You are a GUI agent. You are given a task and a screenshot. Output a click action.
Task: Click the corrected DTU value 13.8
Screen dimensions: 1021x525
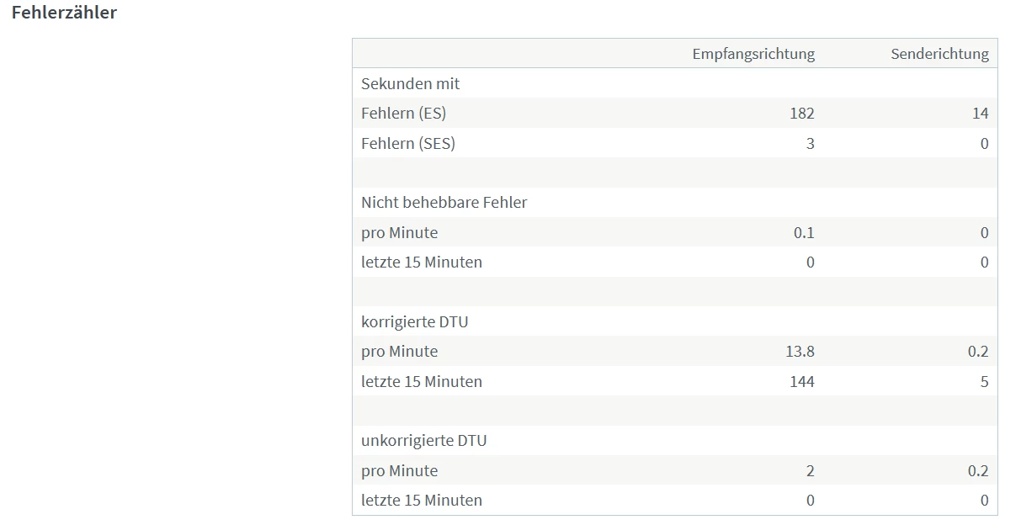(800, 352)
